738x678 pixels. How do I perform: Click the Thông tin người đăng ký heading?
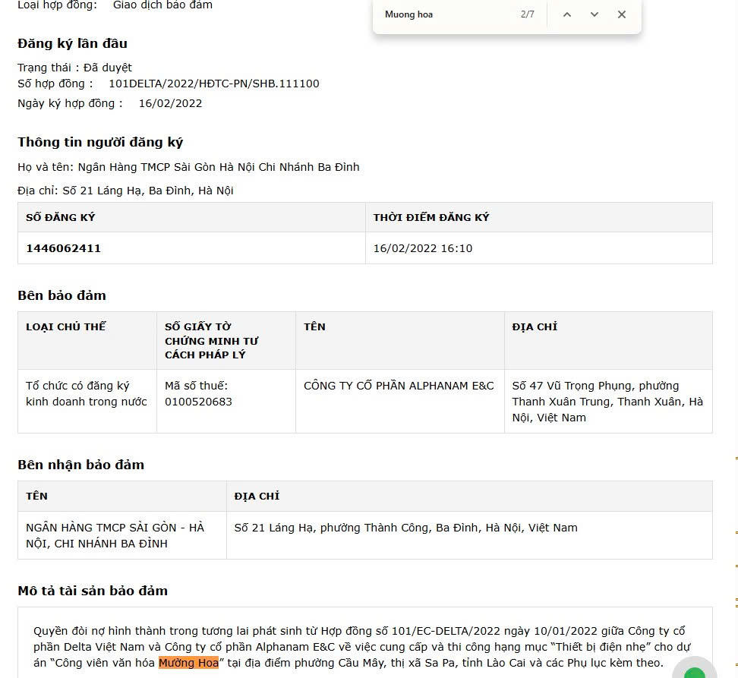tap(100, 142)
